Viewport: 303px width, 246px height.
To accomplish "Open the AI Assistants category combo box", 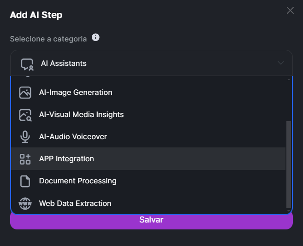I will [151, 63].
